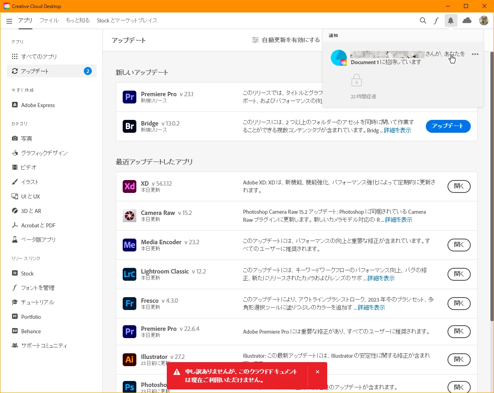Click the lock icon in the notification
This screenshot has width=494, height=393.
[356, 80]
